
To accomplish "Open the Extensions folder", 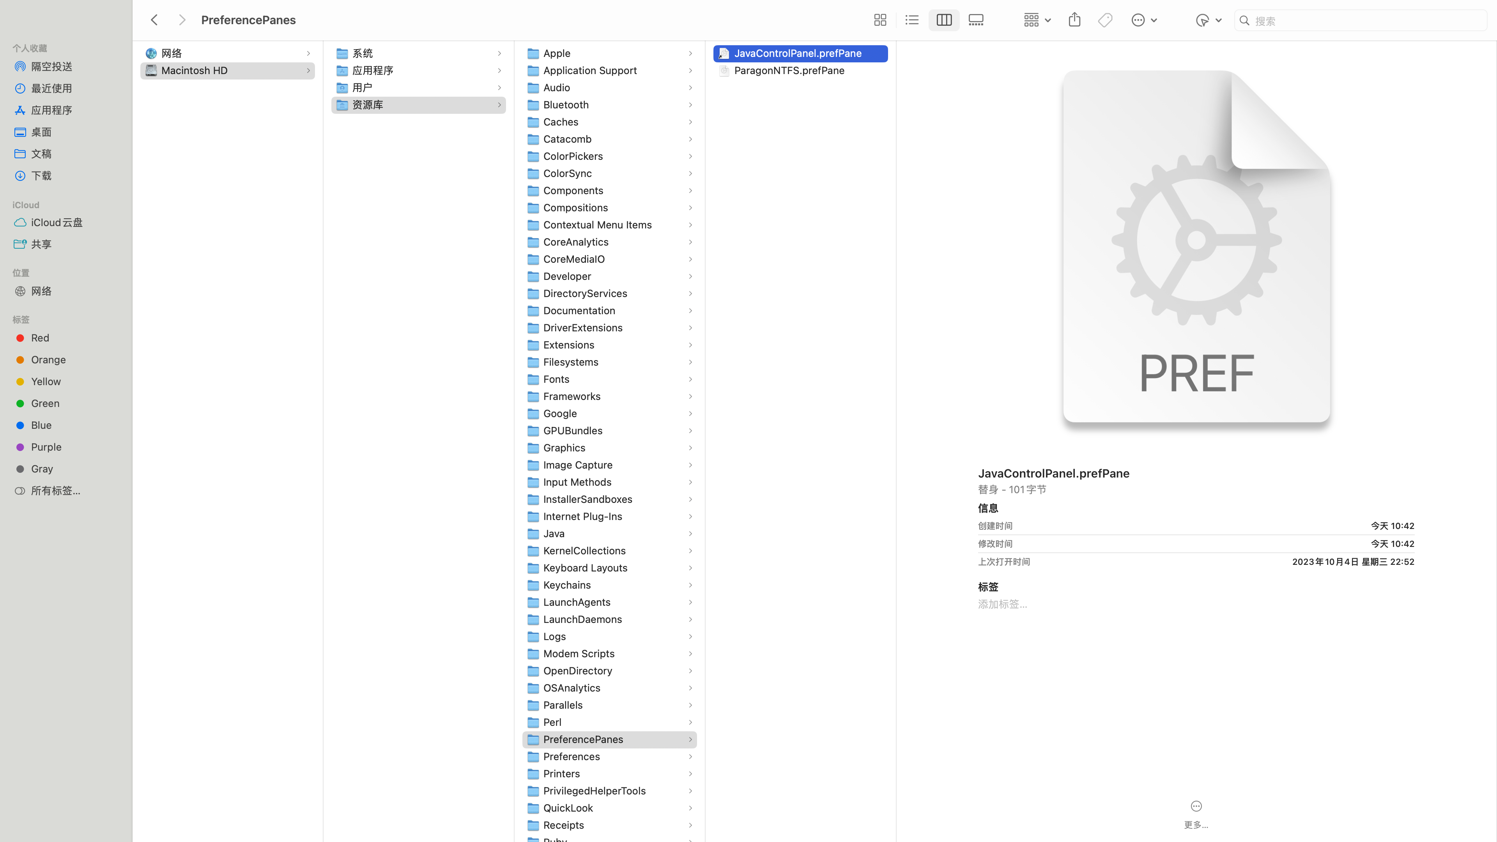I will click(610, 345).
